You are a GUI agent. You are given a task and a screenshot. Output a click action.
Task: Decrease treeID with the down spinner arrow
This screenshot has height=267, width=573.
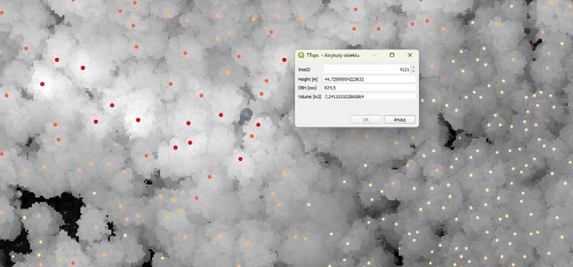point(413,72)
